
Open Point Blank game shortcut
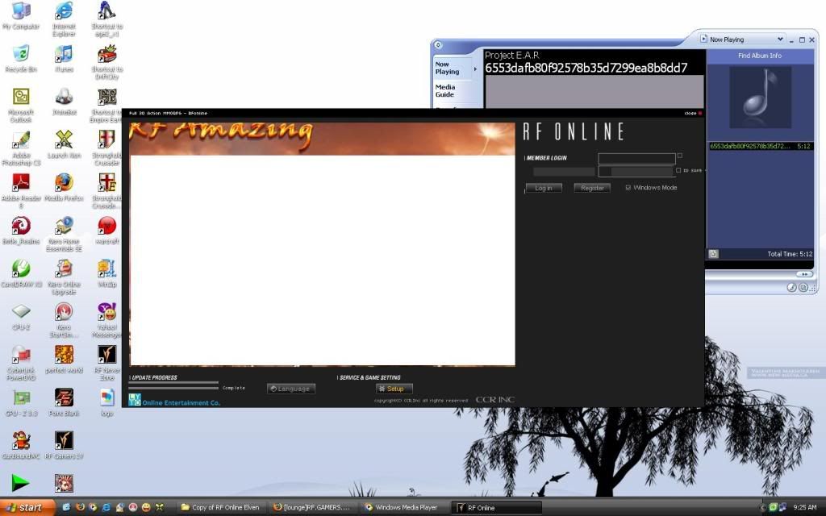tap(64, 402)
